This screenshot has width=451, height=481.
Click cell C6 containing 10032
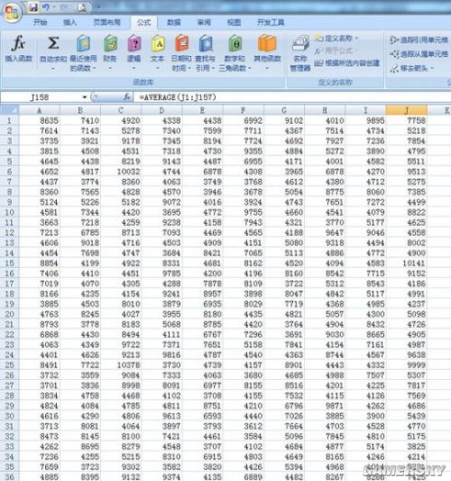121,171
